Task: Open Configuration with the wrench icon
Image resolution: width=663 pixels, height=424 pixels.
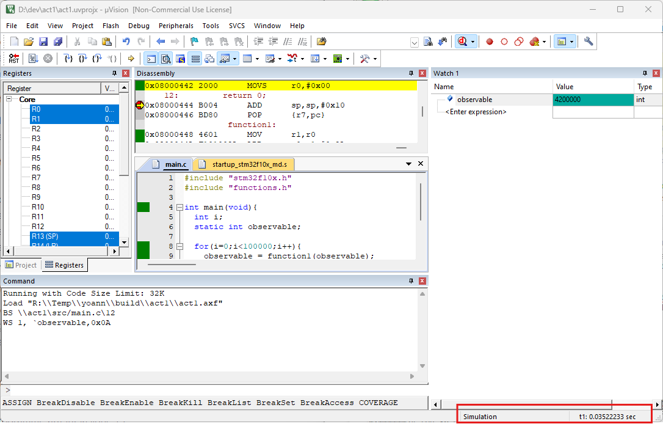Action: tap(589, 42)
